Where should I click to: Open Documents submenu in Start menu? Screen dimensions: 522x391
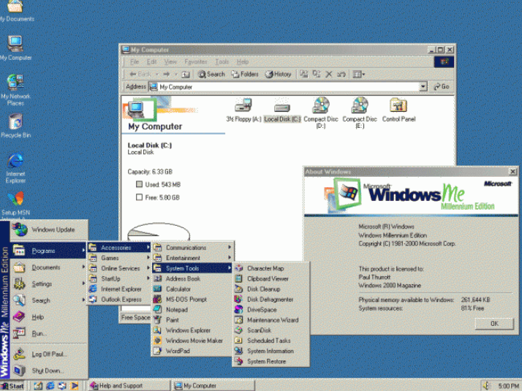click(x=49, y=267)
